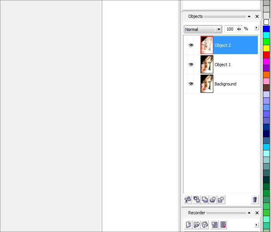Viewport: 271px width, 232px height.
Task: Click the blank page icon in Recorder panel
Action: tap(188, 224)
